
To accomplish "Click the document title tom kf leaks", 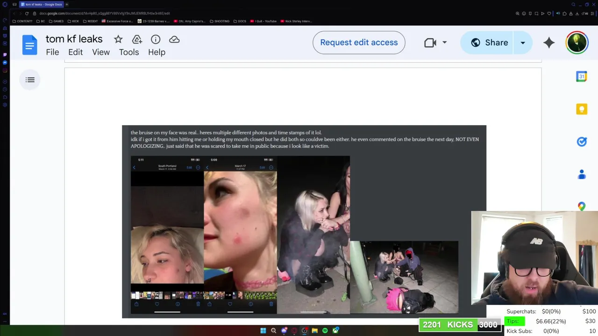I will click(74, 39).
